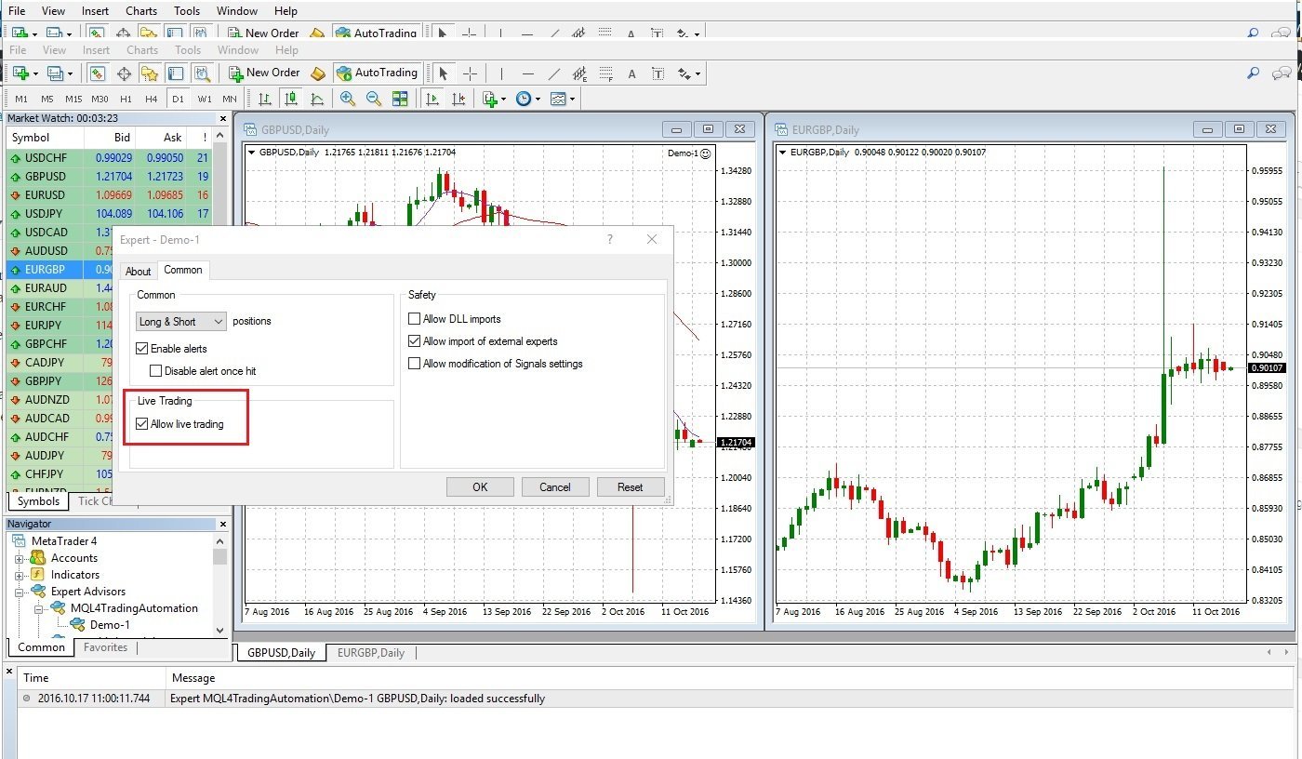Click the Navigator star-folder icon in the full toolbar under the grayed menu
This screenshot has height=759, width=1302.
pos(150,73)
